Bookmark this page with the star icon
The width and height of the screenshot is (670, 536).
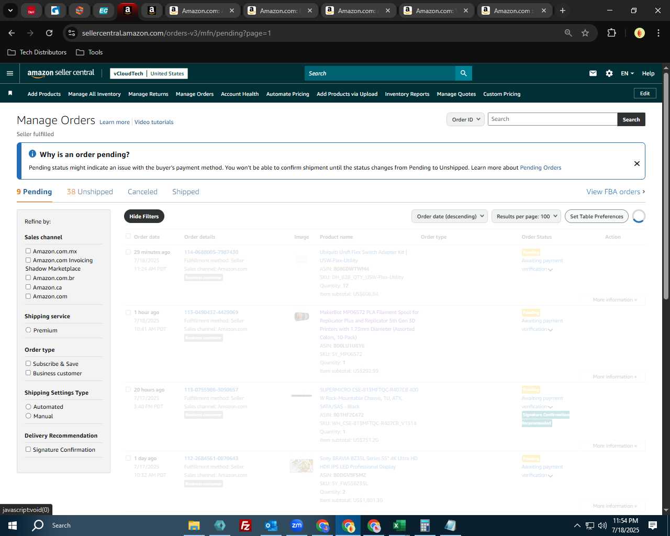585,33
